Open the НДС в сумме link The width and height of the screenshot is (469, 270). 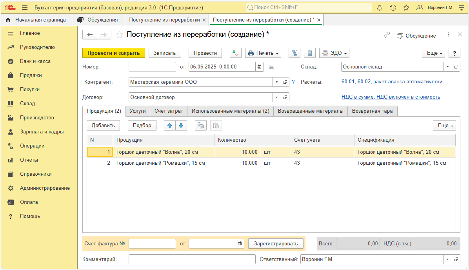[391, 97]
